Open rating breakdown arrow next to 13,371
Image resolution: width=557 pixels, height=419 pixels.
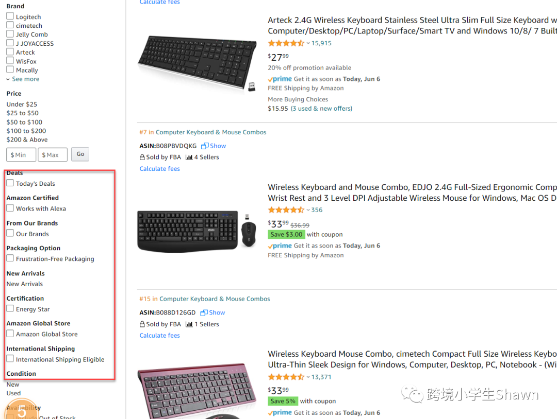[308, 377]
